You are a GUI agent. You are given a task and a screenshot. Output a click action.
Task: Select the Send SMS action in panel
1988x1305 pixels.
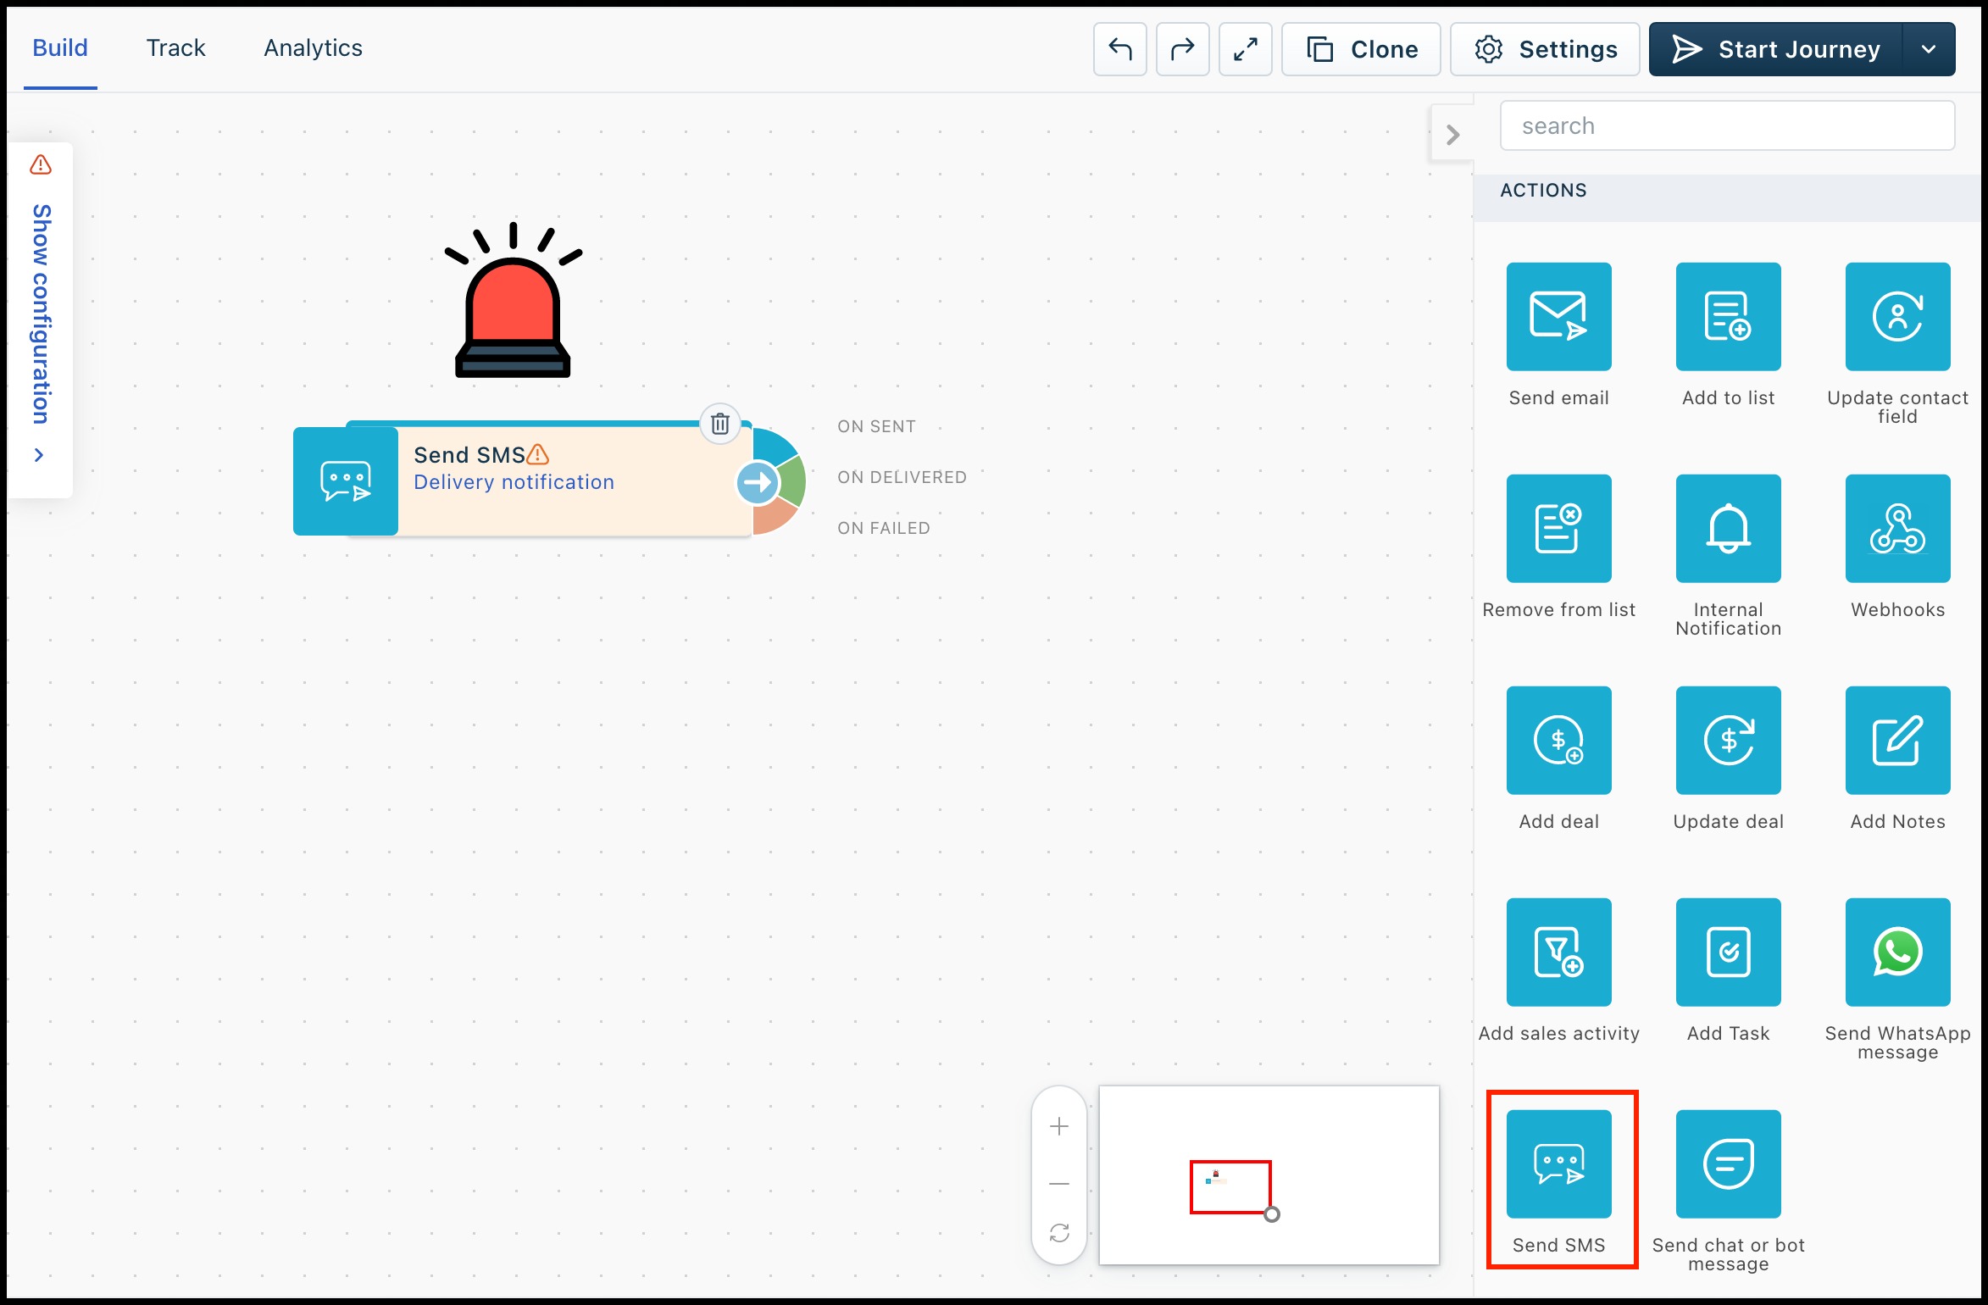pos(1558,1164)
